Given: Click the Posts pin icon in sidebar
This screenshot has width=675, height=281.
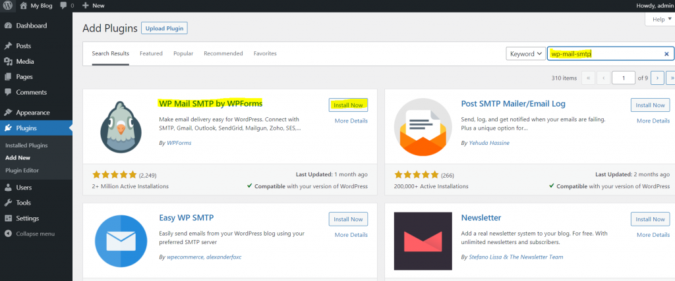Looking at the screenshot, I should point(8,46).
